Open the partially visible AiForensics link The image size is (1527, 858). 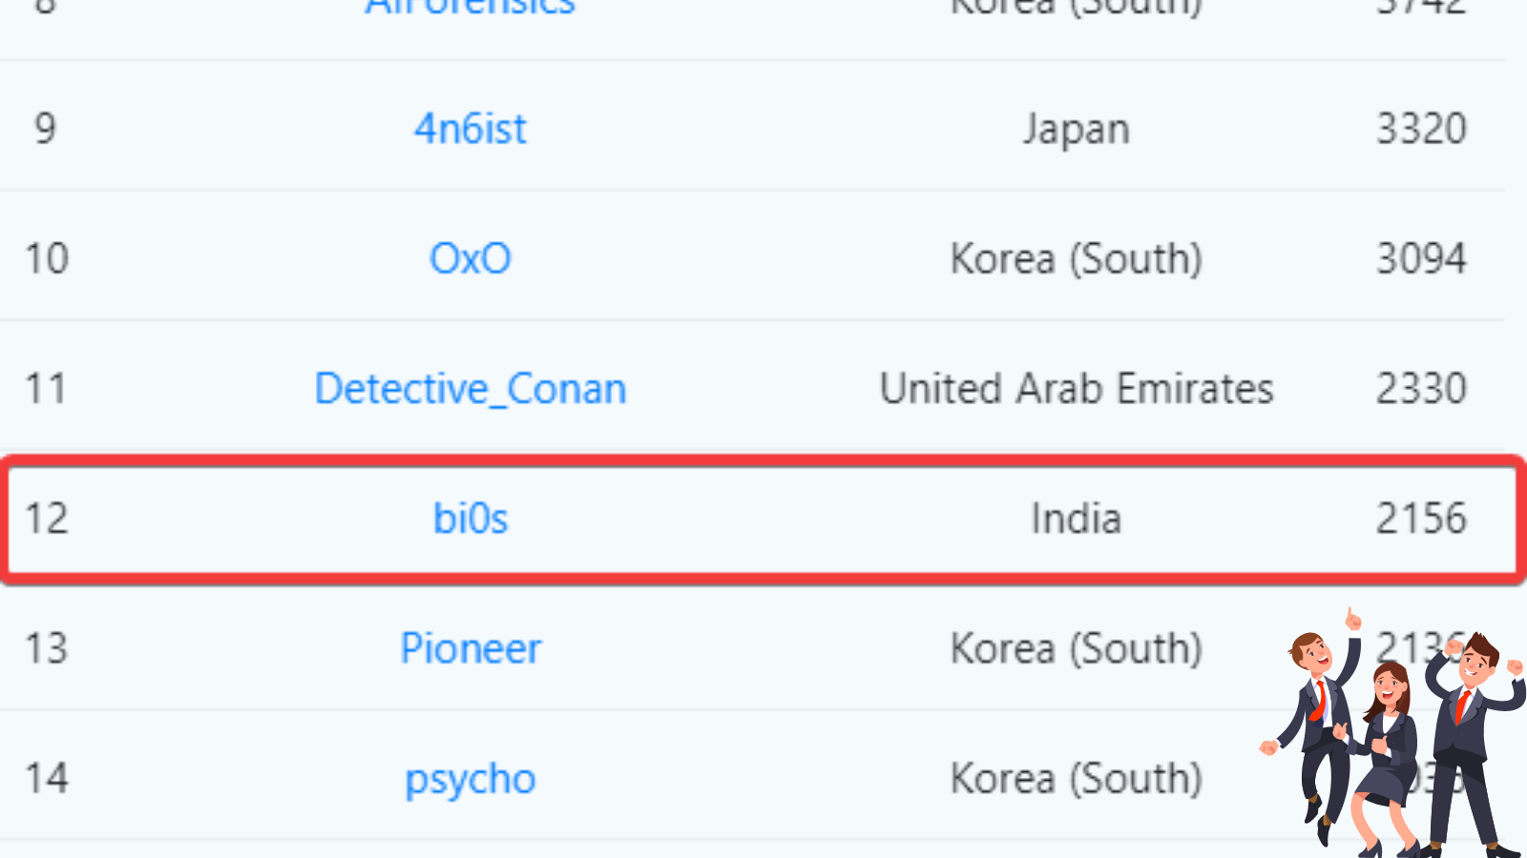click(x=470, y=10)
